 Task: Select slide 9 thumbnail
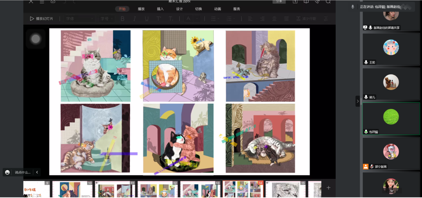click(x=37, y=189)
